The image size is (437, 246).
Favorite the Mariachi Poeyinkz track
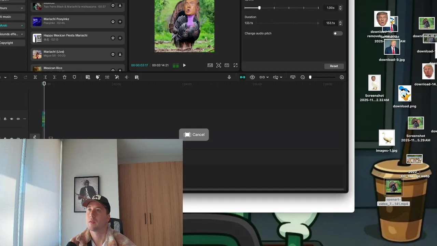(x=113, y=22)
